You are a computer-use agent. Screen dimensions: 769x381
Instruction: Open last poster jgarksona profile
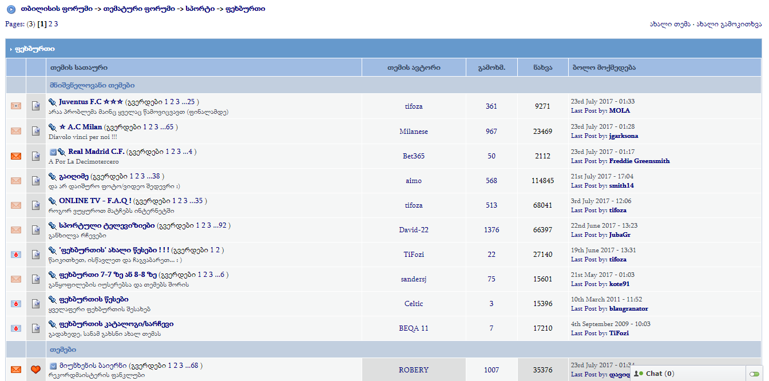(624, 136)
